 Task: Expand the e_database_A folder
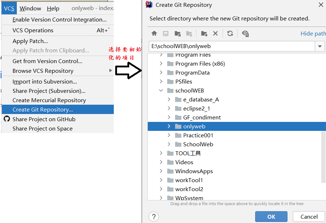tap(169, 100)
